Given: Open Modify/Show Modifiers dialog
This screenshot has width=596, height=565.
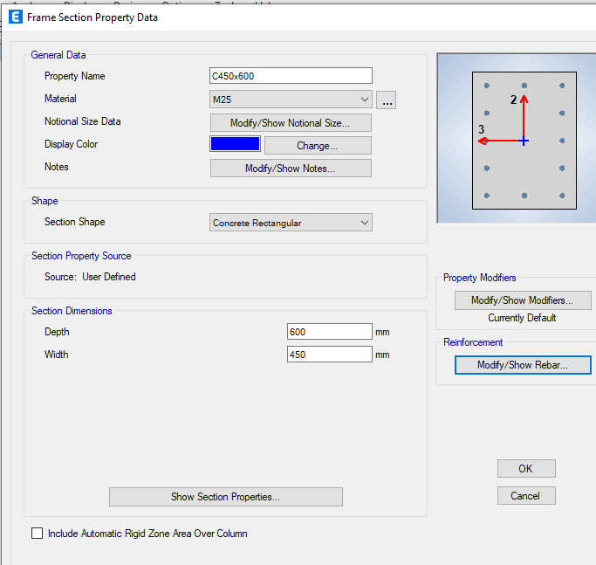Looking at the screenshot, I should (523, 300).
